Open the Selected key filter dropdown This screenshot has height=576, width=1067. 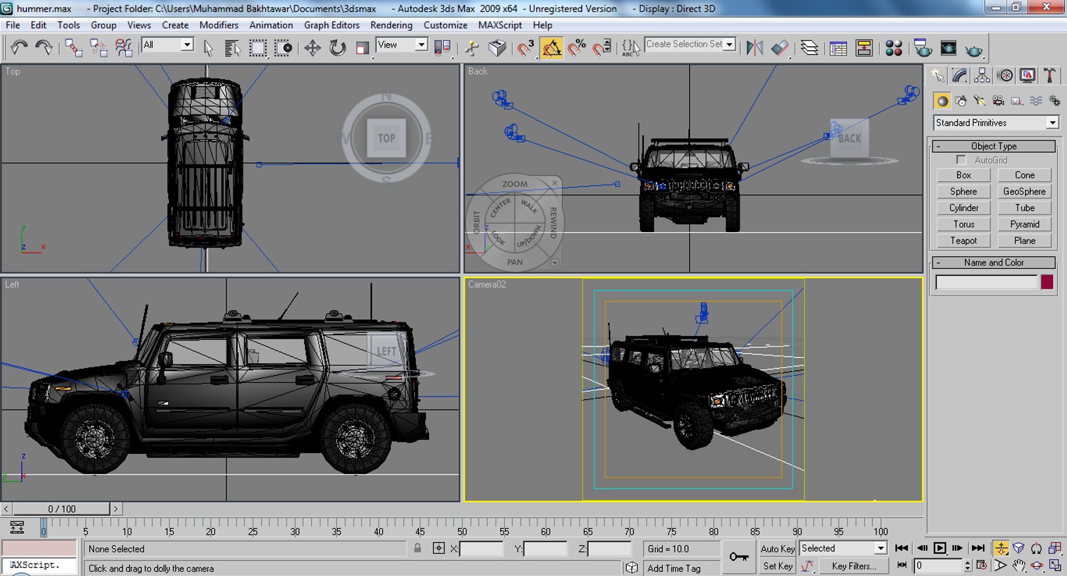click(x=843, y=548)
